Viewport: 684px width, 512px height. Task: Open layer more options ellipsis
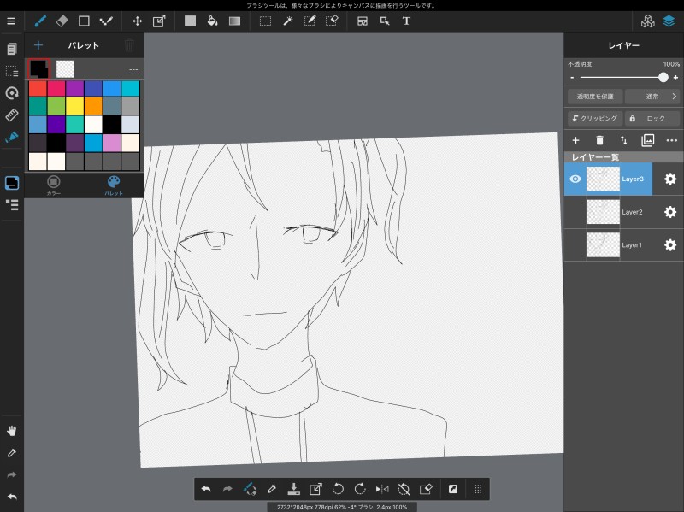672,140
